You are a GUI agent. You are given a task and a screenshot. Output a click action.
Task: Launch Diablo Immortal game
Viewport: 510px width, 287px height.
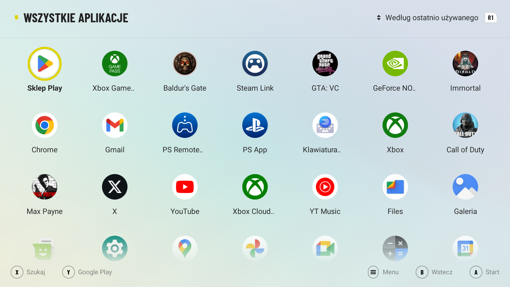[x=465, y=64]
